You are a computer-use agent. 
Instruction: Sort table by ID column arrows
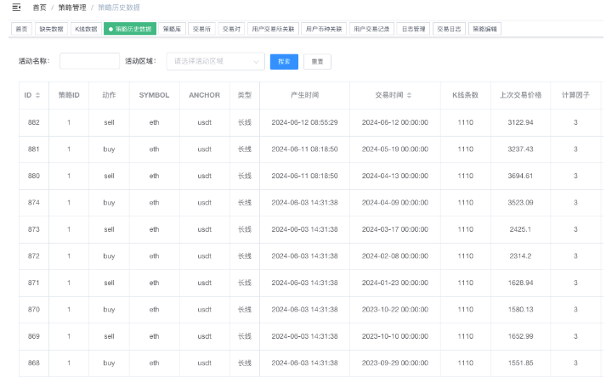(x=38, y=95)
